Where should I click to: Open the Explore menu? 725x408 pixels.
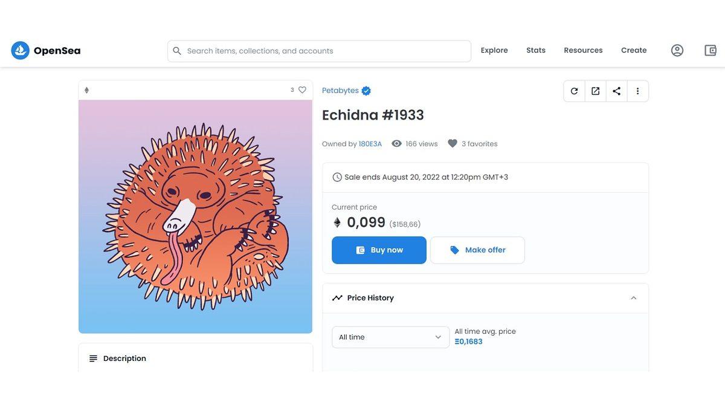(x=494, y=51)
